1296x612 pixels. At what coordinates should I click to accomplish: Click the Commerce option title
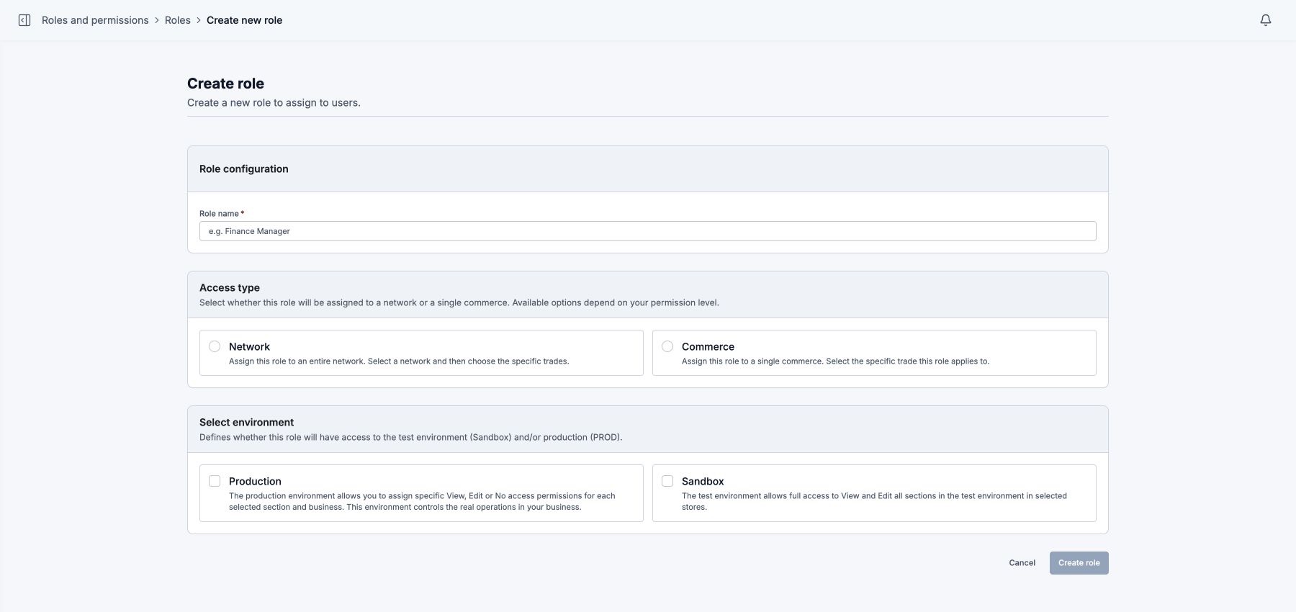coord(708,346)
